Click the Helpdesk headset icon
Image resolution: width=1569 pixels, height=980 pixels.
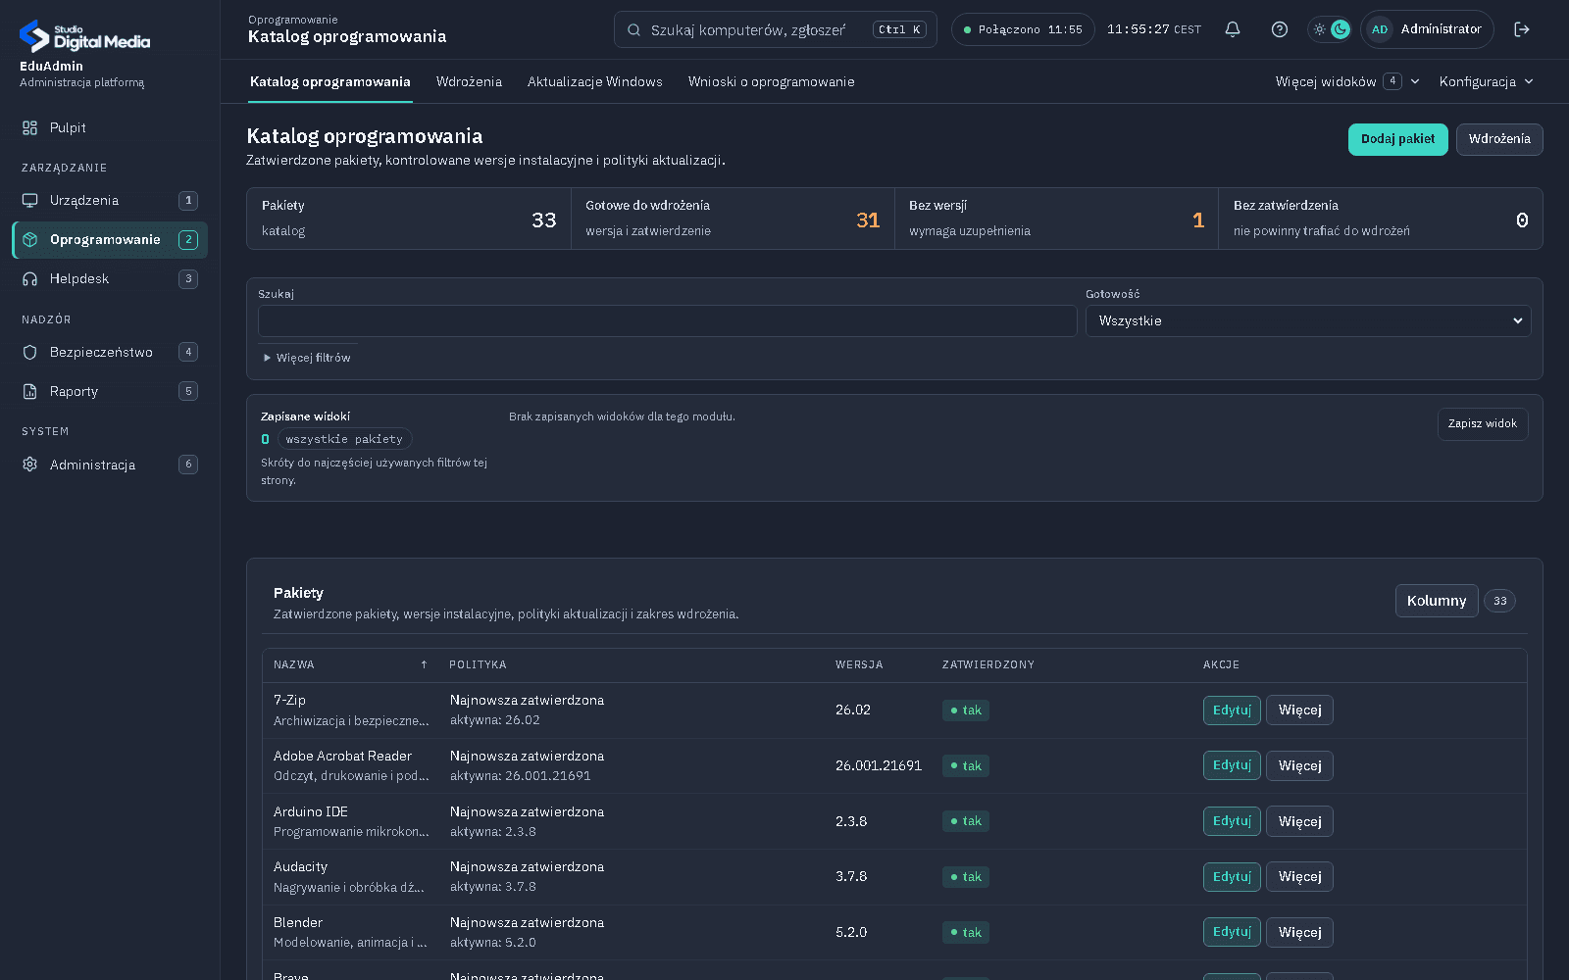click(29, 278)
